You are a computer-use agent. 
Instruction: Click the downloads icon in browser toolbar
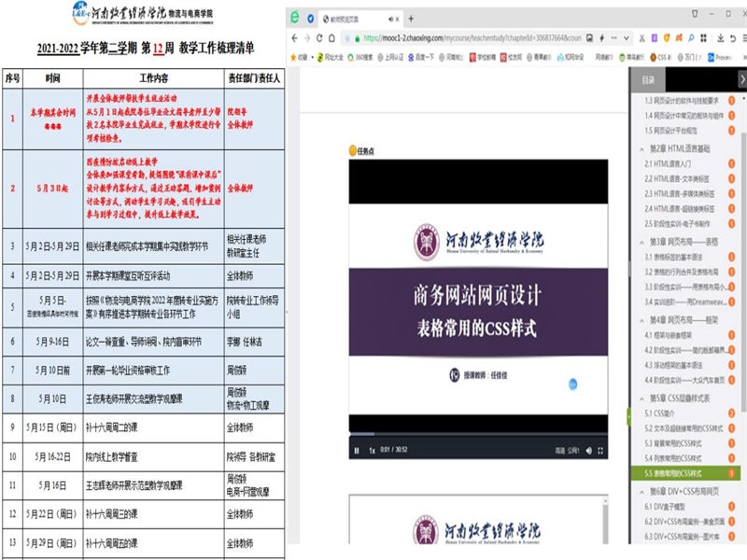pyautogui.click(x=719, y=38)
